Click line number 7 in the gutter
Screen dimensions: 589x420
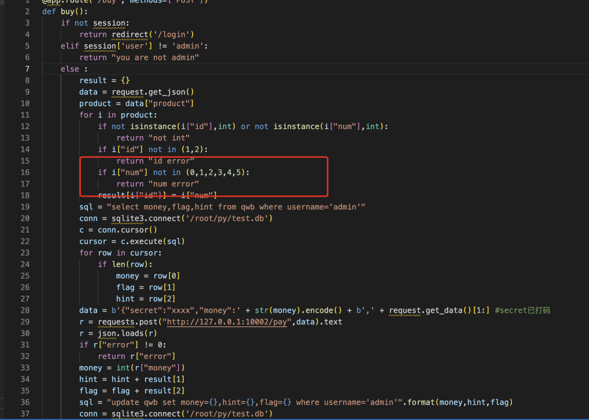click(x=27, y=69)
